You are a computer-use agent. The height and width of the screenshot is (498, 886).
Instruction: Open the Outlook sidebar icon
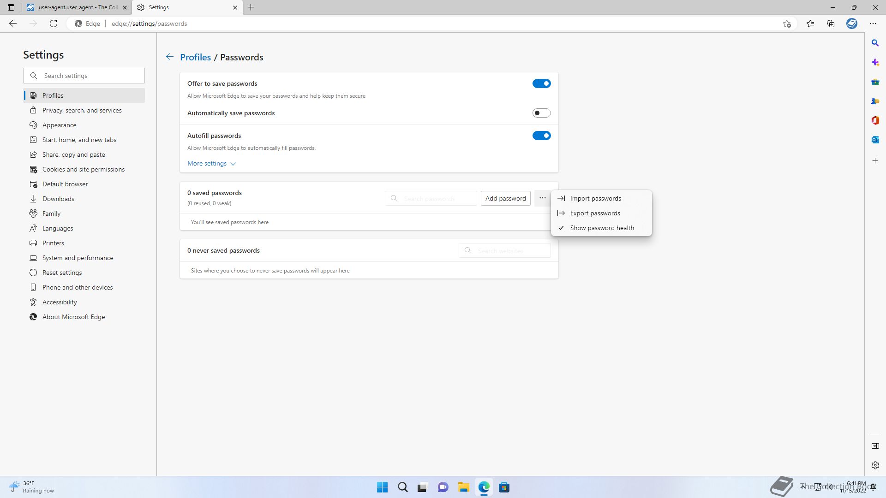coord(875,140)
